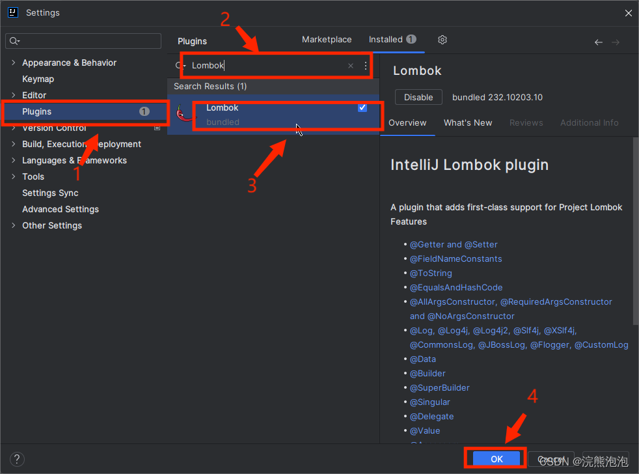Select Plugins in settings tree
The image size is (639, 474).
tap(85, 111)
